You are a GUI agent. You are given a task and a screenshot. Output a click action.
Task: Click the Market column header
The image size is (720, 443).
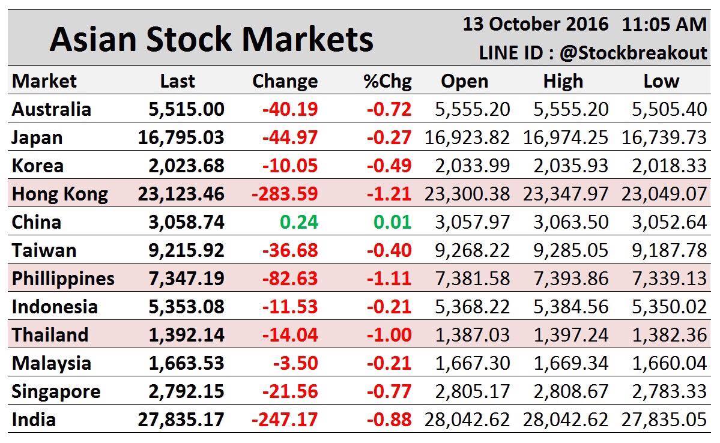[44, 81]
